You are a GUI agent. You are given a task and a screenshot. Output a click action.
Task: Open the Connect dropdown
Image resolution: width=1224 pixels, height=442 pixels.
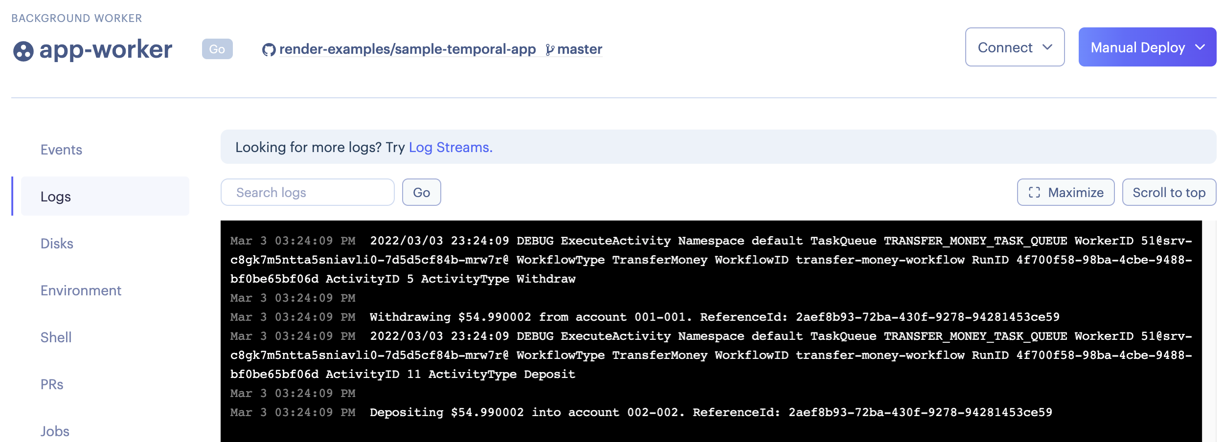pos(1014,47)
